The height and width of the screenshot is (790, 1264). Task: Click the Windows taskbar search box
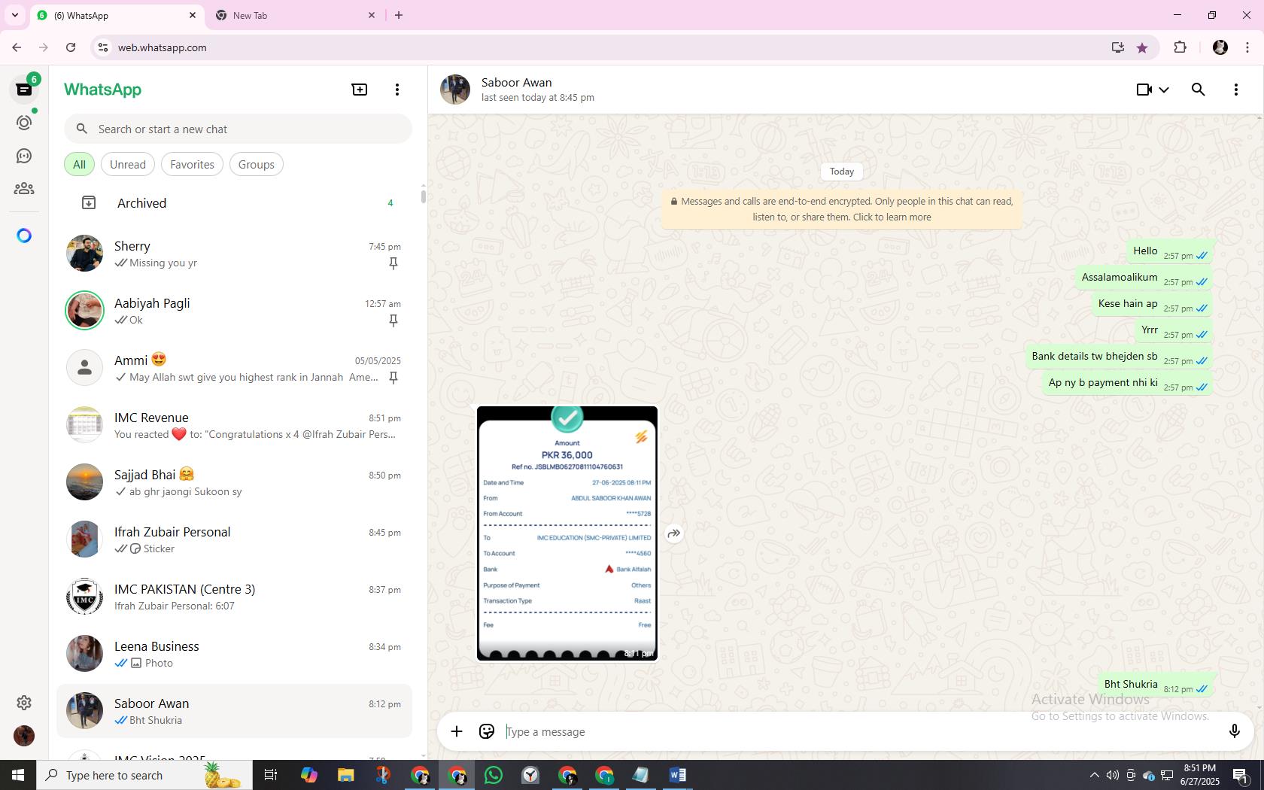143,775
